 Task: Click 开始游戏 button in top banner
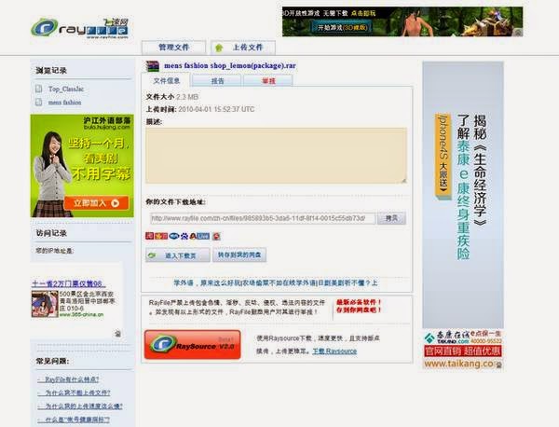(x=342, y=27)
